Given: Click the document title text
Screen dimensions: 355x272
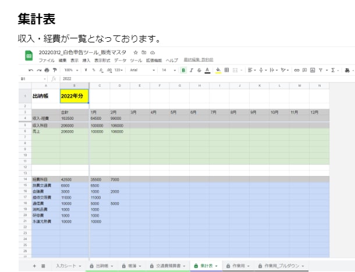Looking at the screenshot, I should (83, 53).
